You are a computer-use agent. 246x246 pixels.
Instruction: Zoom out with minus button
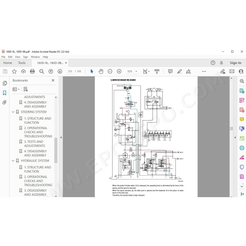(110, 71)
